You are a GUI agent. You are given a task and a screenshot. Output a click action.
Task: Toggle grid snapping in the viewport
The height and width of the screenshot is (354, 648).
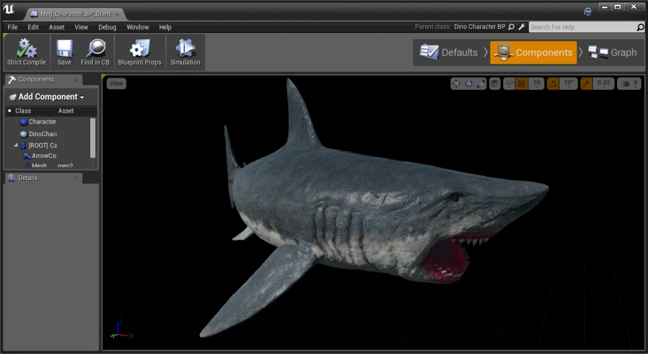pyautogui.click(x=521, y=84)
